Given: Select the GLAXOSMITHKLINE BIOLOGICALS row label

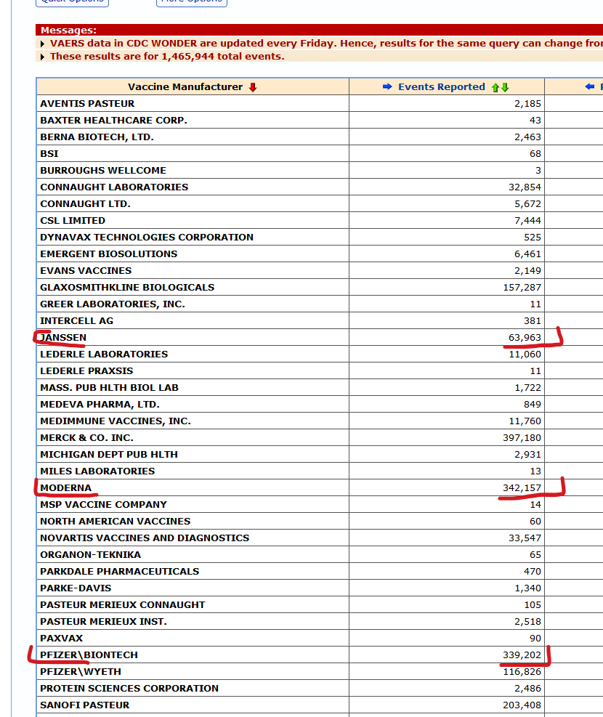Looking at the screenshot, I should [x=127, y=288].
